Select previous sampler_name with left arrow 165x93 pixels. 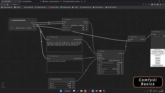[99, 69]
